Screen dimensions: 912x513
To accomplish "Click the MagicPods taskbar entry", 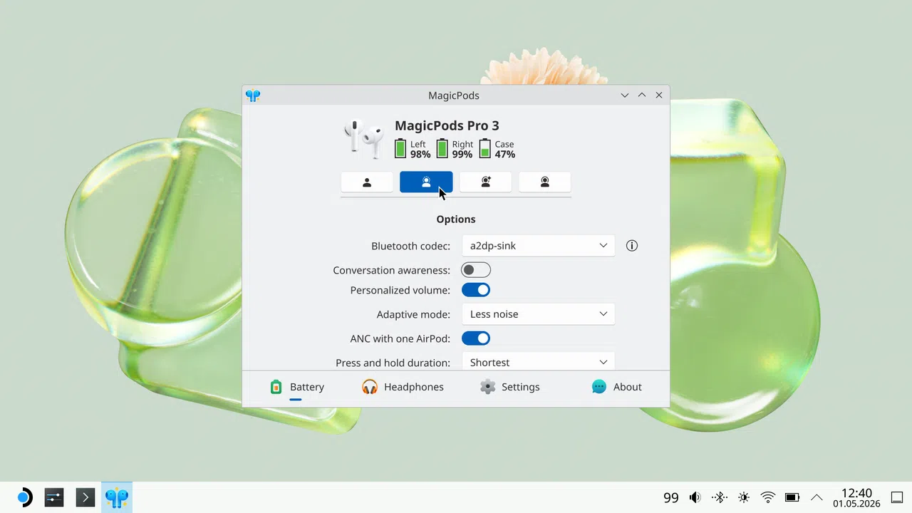I will pyautogui.click(x=116, y=497).
